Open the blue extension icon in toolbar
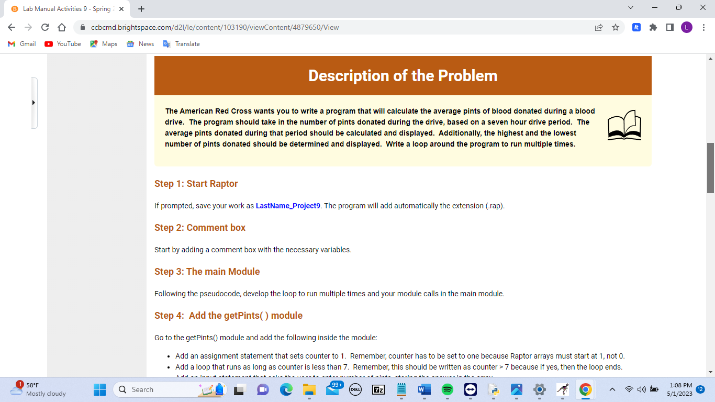 pyautogui.click(x=636, y=27)
